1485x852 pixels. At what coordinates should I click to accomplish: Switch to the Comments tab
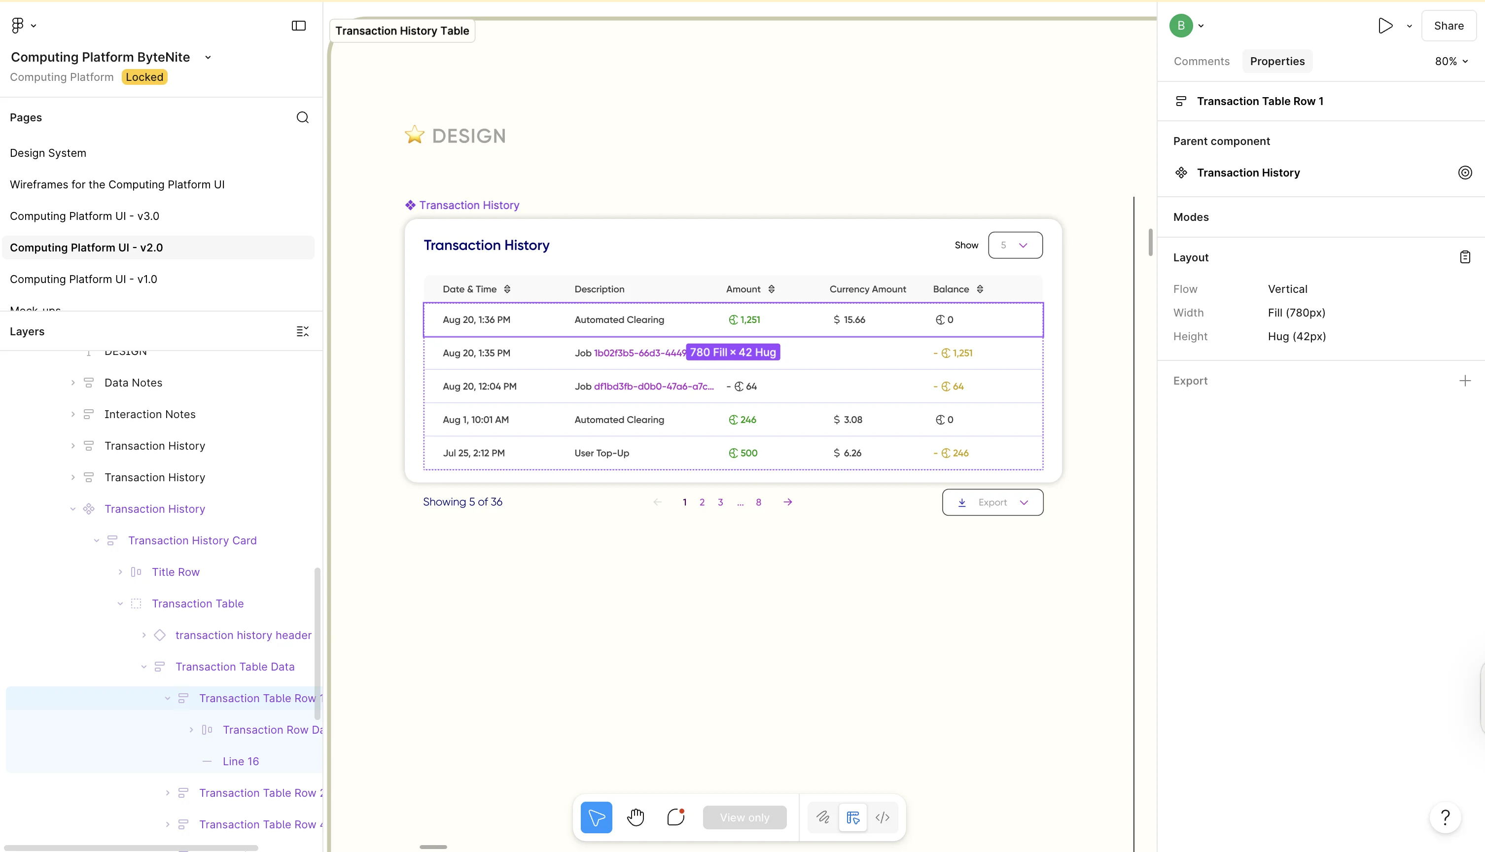click(1201, 62)
